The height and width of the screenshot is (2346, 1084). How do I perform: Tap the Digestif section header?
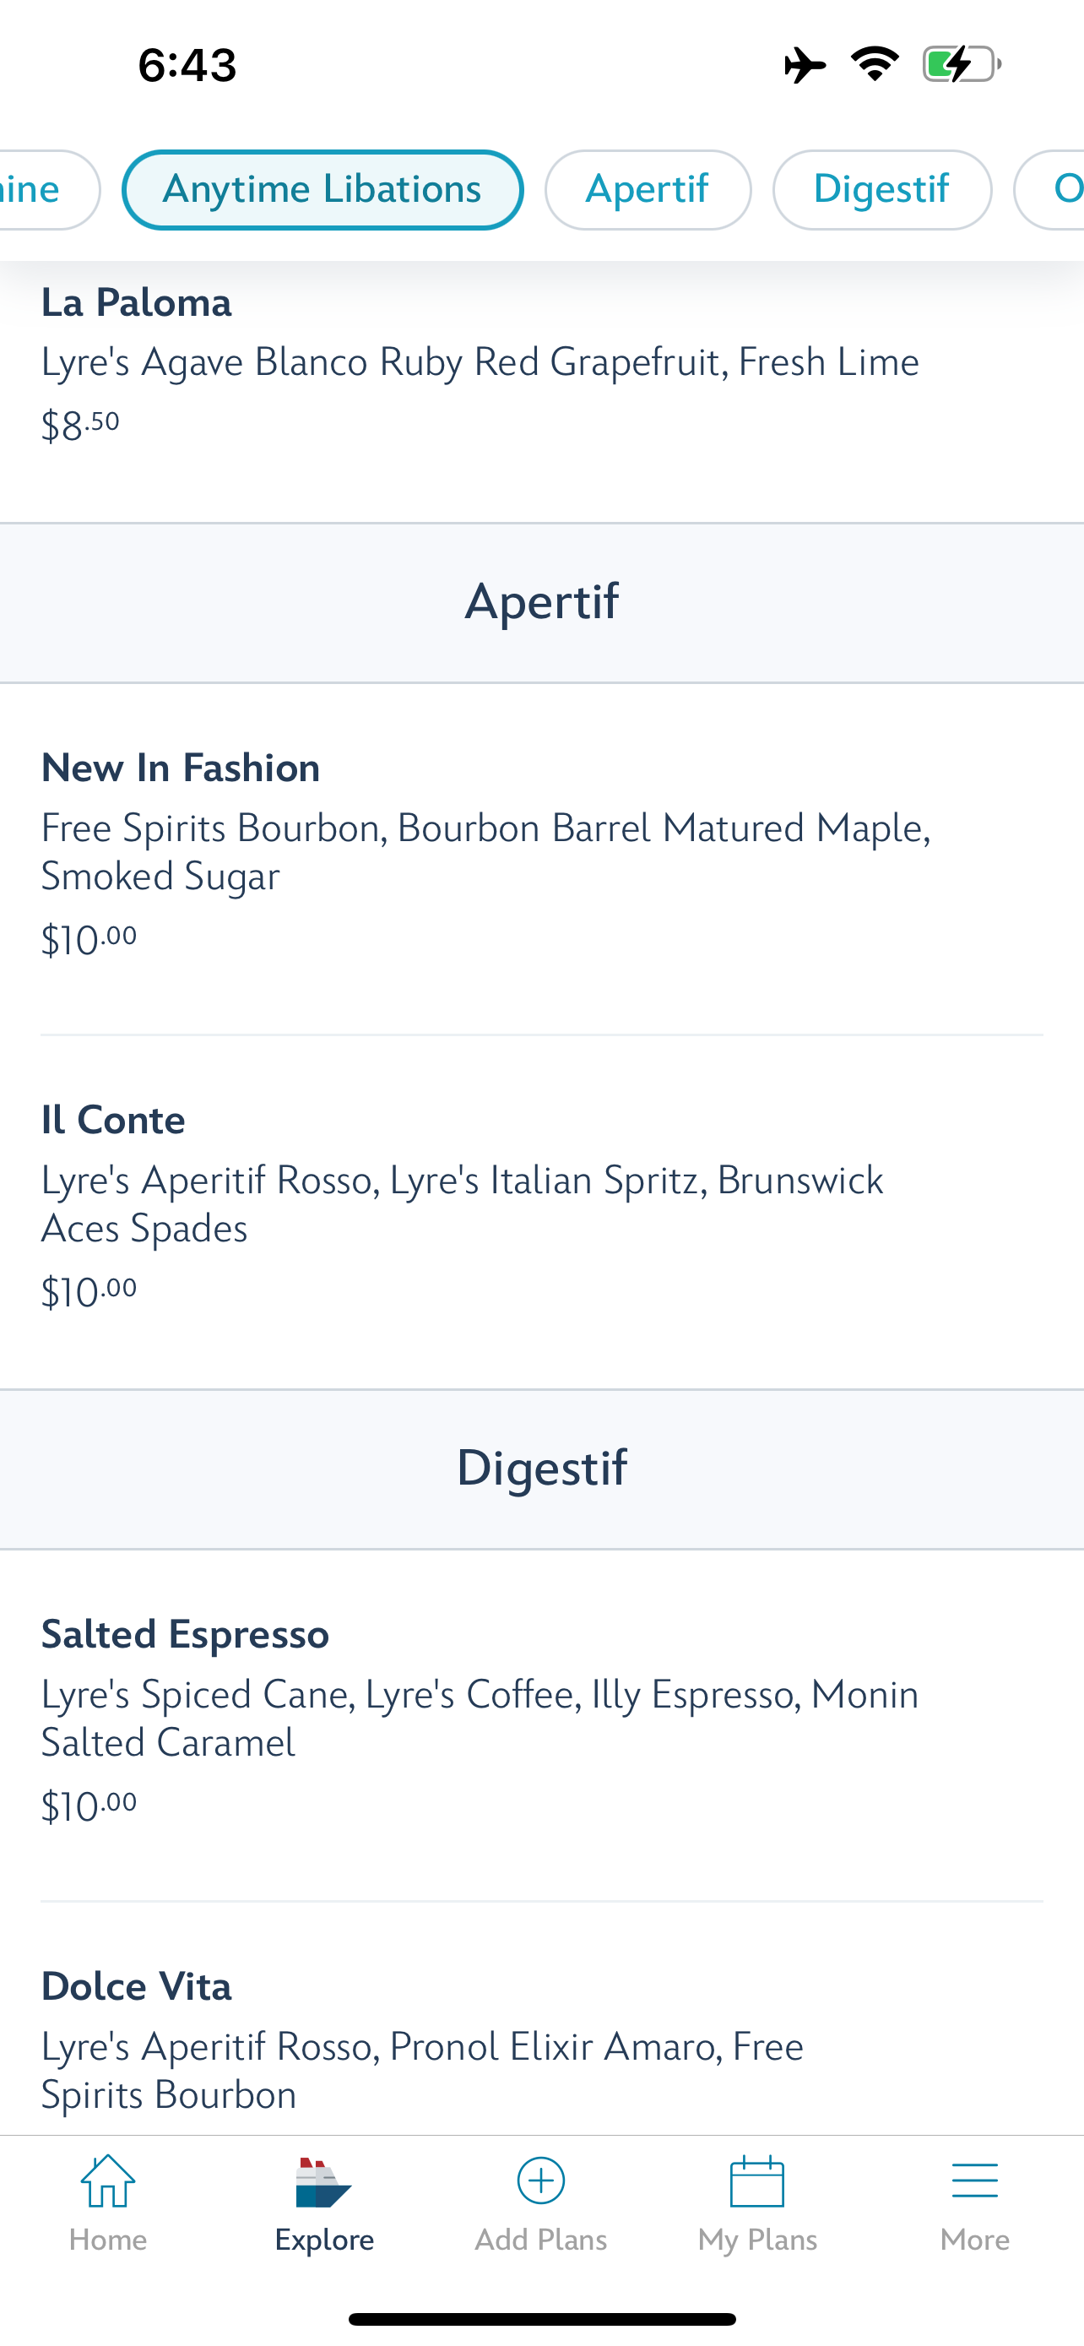click(x=541, y=1469)
